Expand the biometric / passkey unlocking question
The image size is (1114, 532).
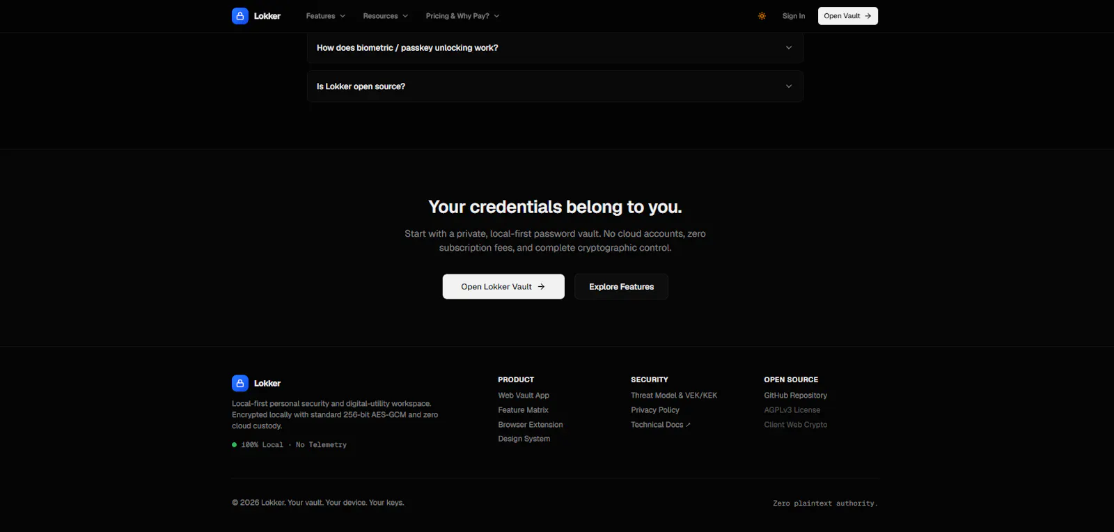[x=555, y=48]
